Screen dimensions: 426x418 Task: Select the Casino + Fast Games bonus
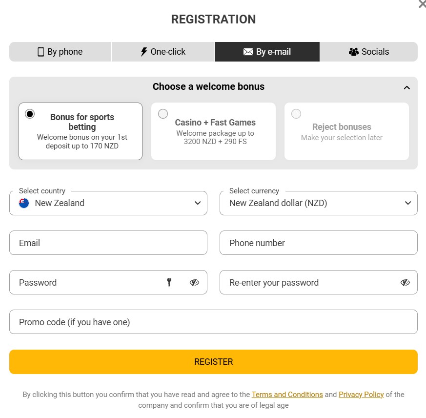pyautogui.click(x=163, y=113)
